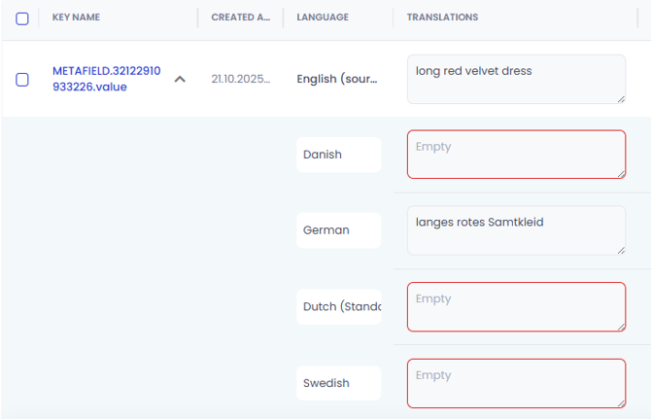This screenshot has width=651, height=419.
Task: Click the CREATED A... column header
Action: click(240, 17)
